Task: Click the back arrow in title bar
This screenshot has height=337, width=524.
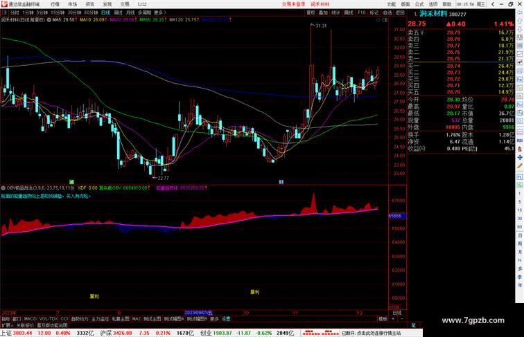Action: click(x=493, y=4)
